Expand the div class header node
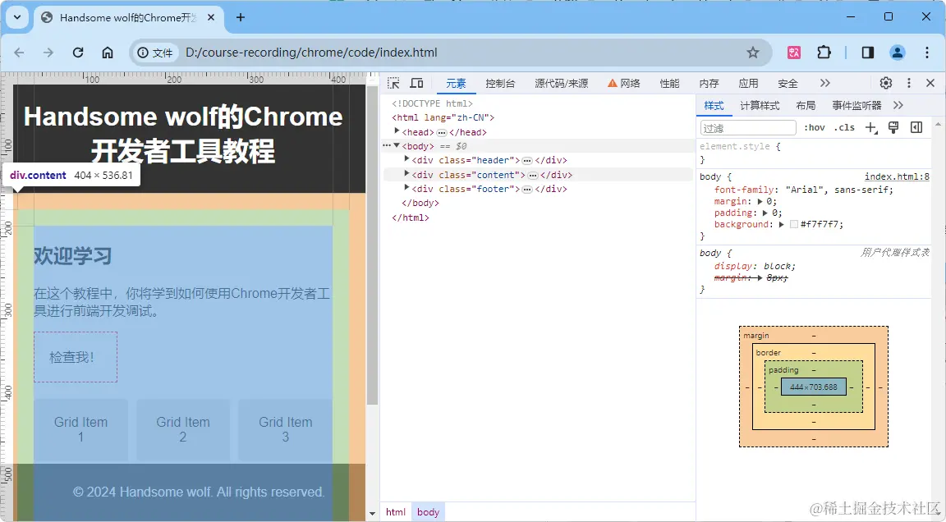Image resolution: width=946 pixels, height=522 pixels. 406,160
